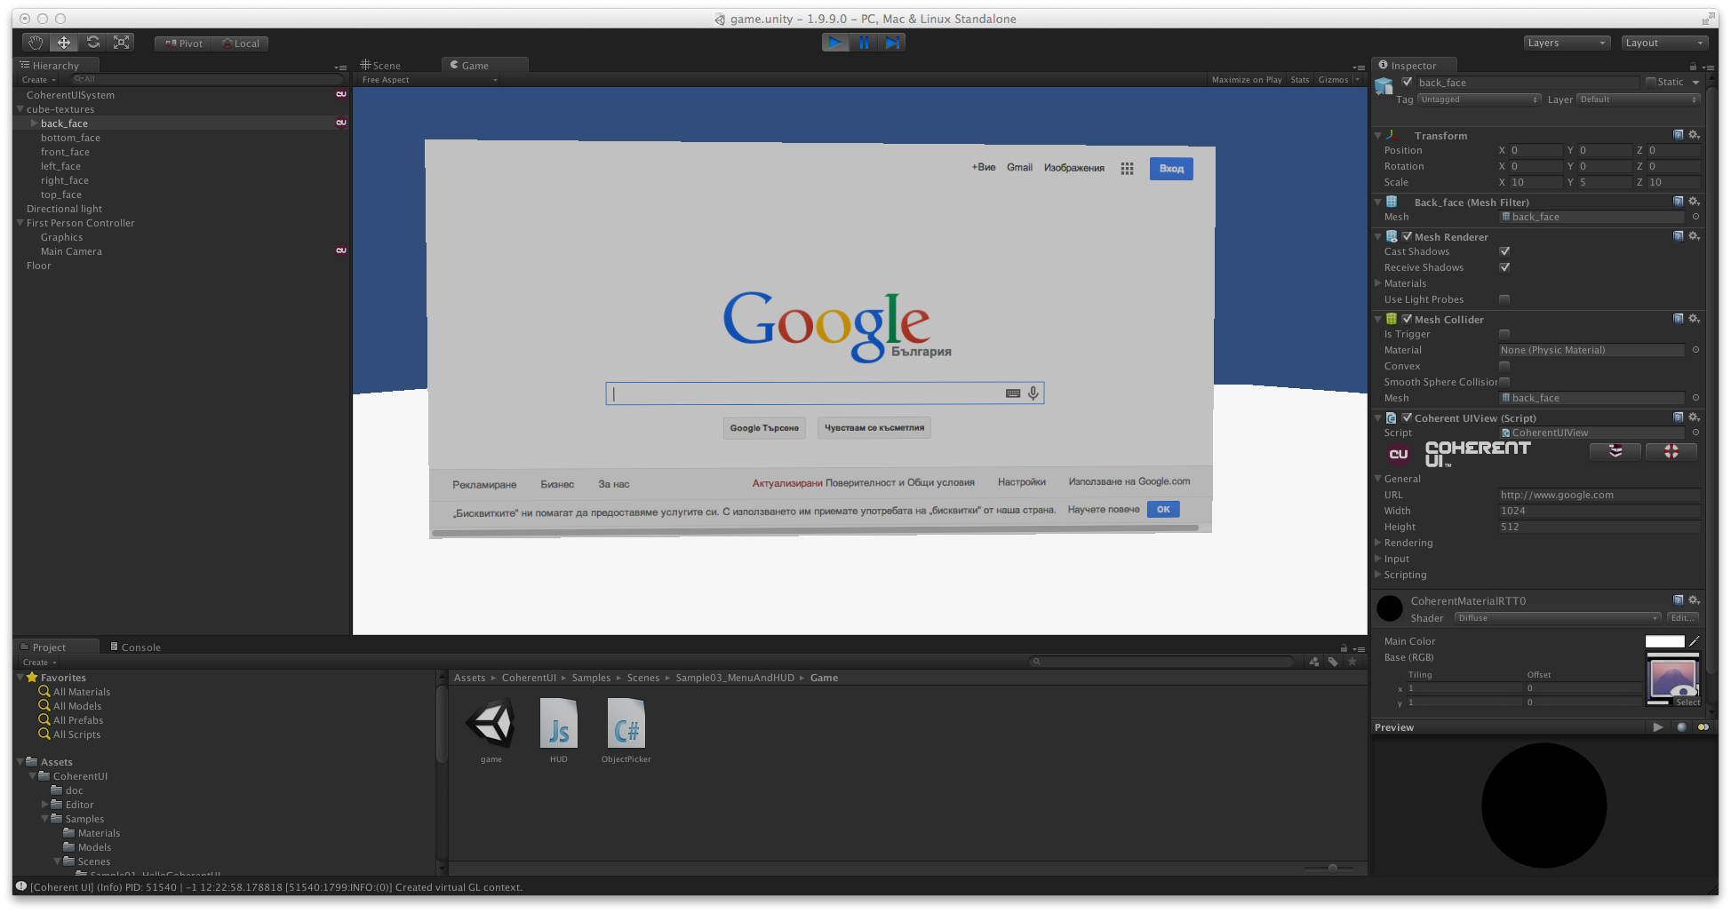Open the Layer Default dropdown
Image resolution: width=1731 pixels, height=913 pixels.
1639,99
